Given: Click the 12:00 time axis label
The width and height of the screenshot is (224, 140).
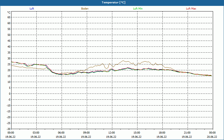Looking at the screenshot, I should pos(112,133).
